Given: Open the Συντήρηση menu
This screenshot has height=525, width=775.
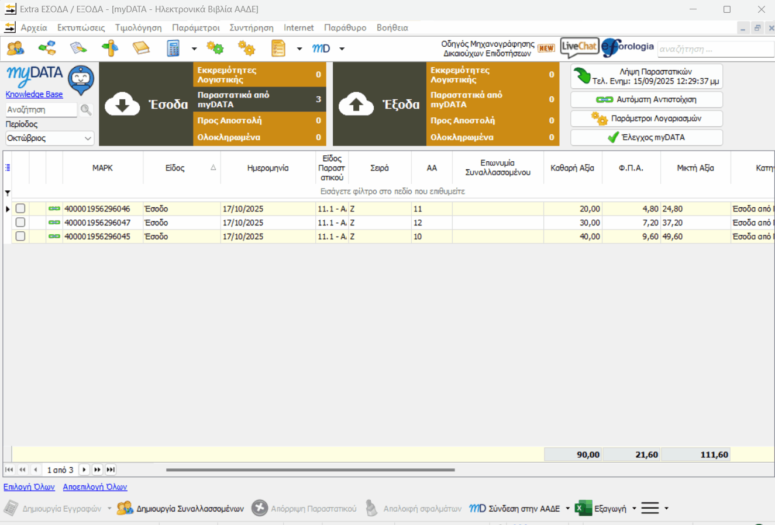Looking at the screenshot, I should click(251, 28).
